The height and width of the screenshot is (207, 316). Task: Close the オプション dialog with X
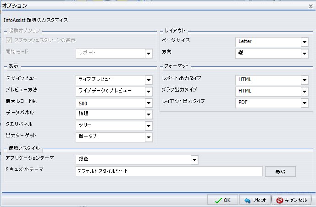(310, 6)
